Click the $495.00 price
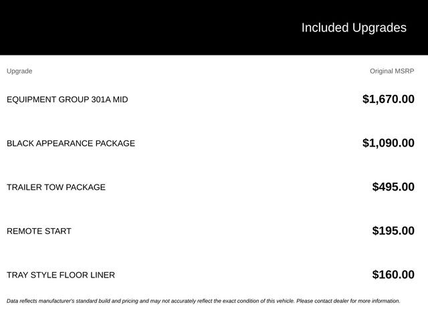This screenshot has width=428, height=321. (x=393, y=187)
